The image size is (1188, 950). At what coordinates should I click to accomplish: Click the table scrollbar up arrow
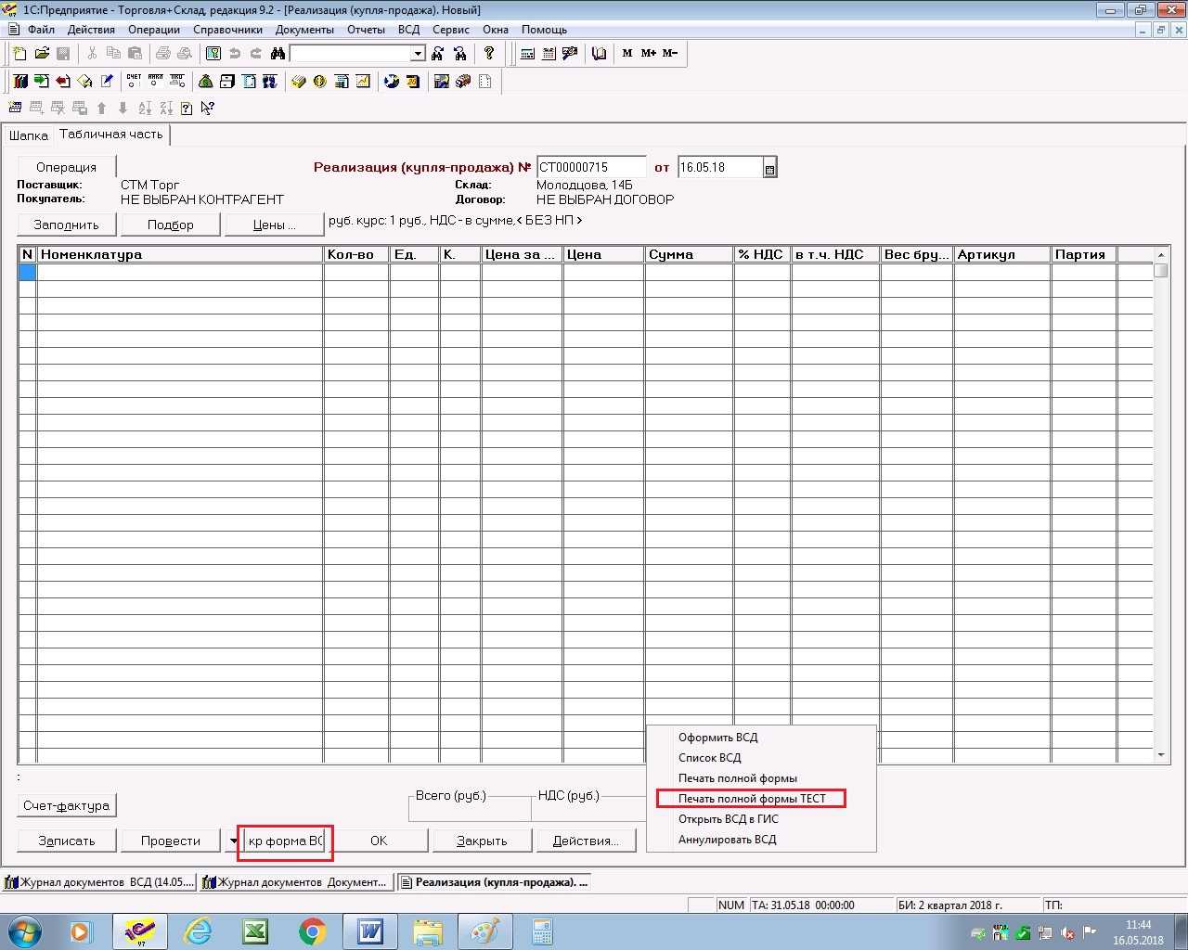point(1161,254)
